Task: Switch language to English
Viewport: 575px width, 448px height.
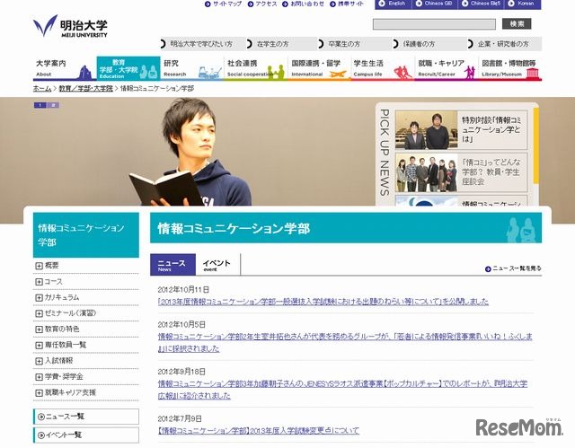Action: point(394,4)
